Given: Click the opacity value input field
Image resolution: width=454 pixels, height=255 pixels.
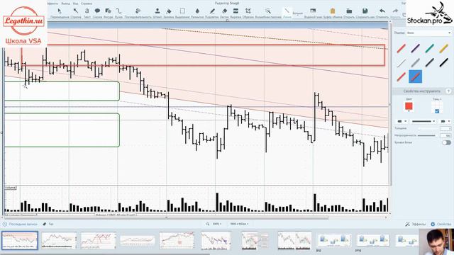Looking at the screenshot, I should click(445, 135).
